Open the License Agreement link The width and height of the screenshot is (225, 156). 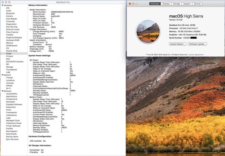point(196,54)
